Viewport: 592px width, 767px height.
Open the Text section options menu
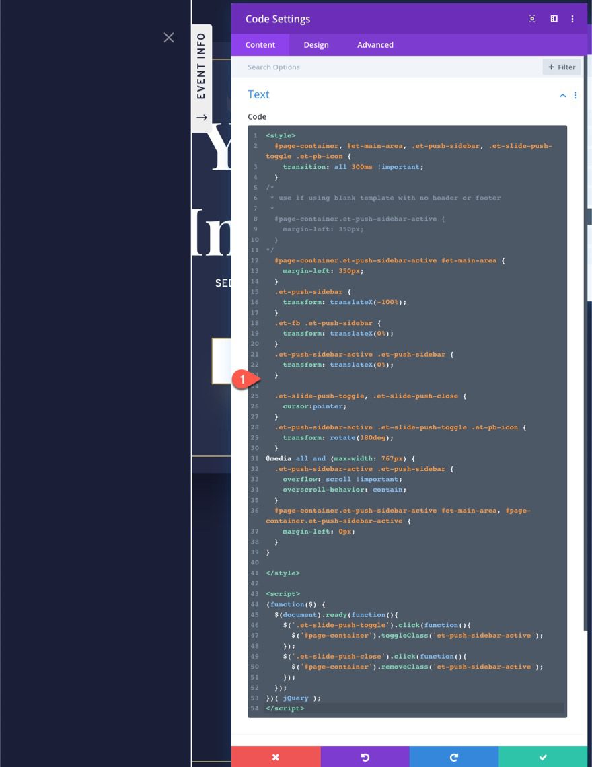click(575, 96)
